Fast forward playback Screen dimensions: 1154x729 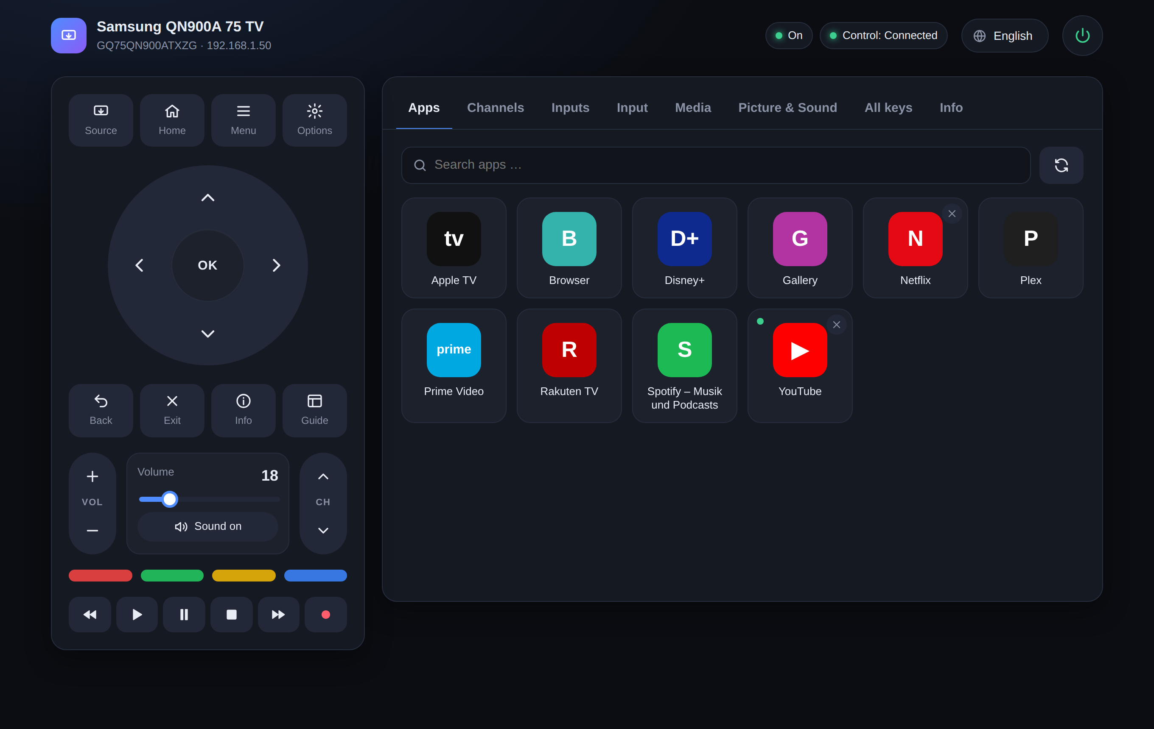tap(278, 615)
